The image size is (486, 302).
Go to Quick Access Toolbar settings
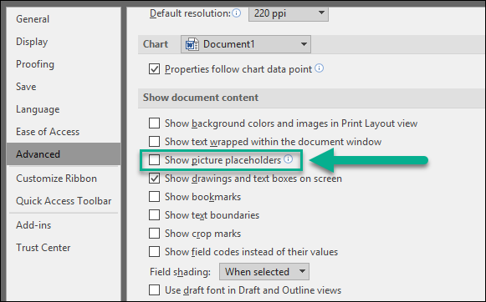point(64,201)
